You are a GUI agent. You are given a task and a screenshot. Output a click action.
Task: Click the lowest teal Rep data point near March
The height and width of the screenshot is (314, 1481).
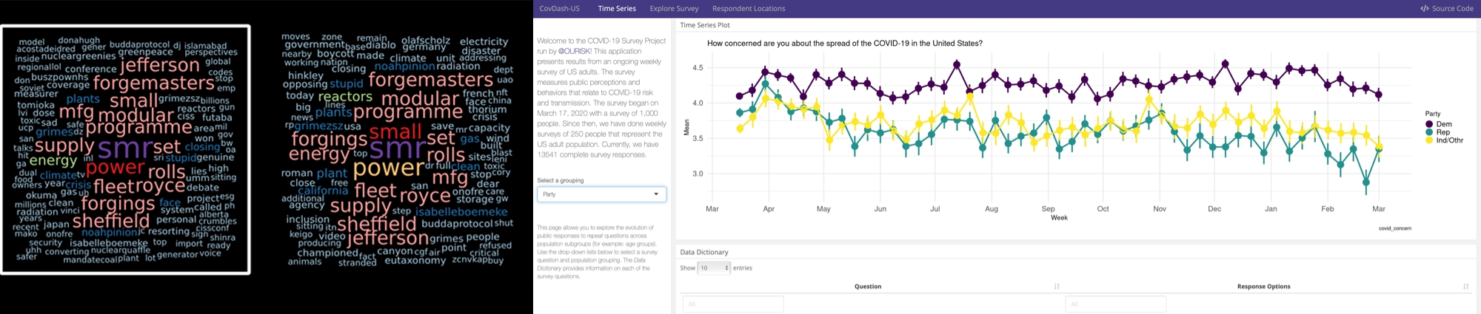(1366, 182)
